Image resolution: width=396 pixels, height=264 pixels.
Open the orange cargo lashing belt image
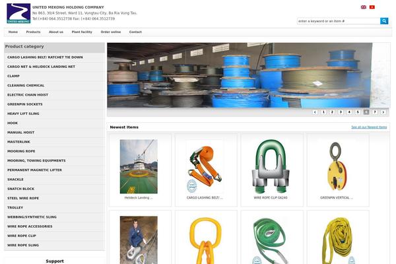click(205, 166)
